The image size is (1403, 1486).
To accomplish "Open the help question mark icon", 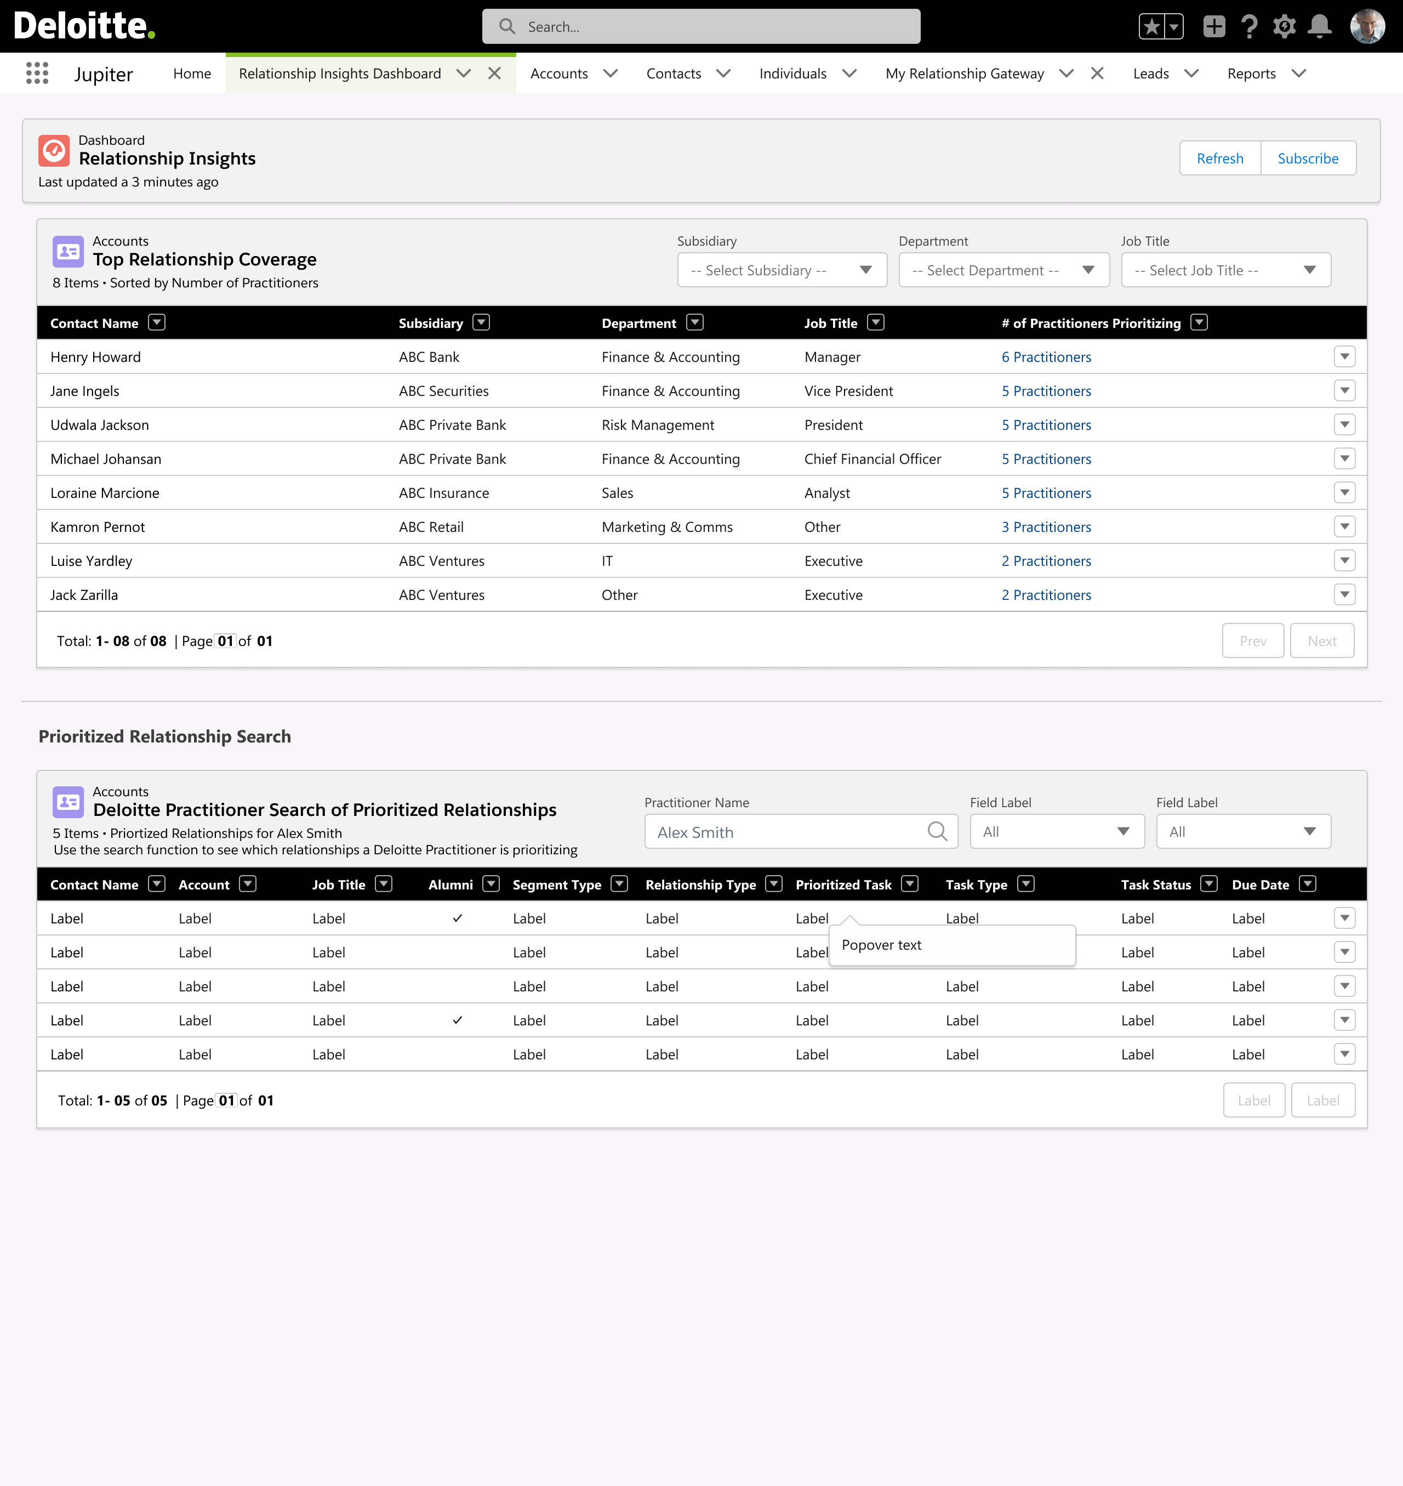I will [1249, 27].
